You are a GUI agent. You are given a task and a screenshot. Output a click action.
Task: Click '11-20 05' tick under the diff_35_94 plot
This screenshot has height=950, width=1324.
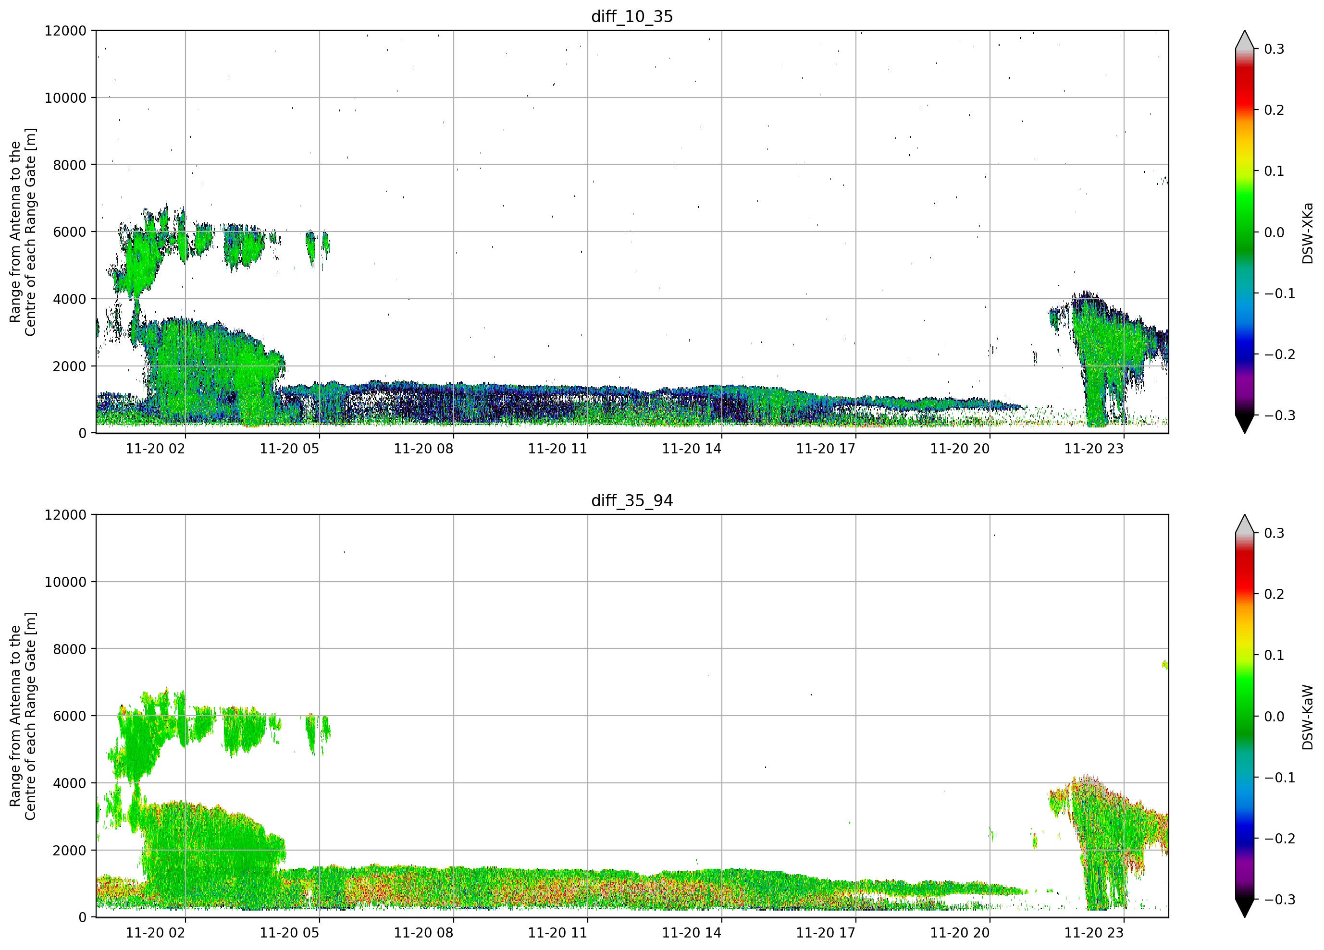290,933
